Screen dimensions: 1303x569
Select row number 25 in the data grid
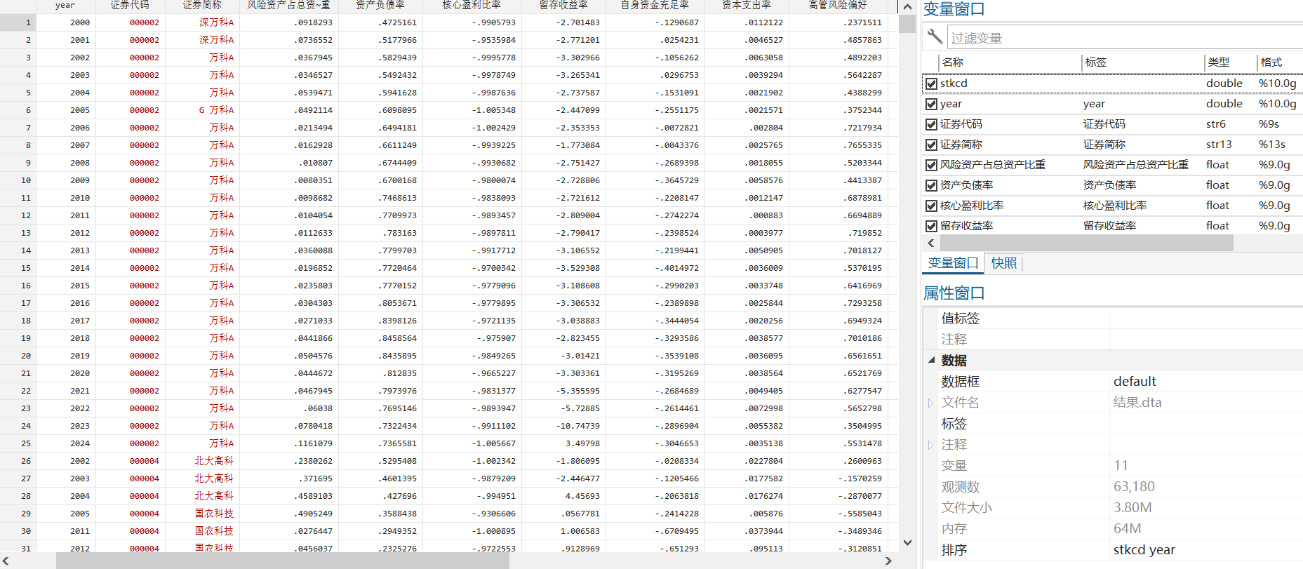pyautogui.click(x=18, y=443)
